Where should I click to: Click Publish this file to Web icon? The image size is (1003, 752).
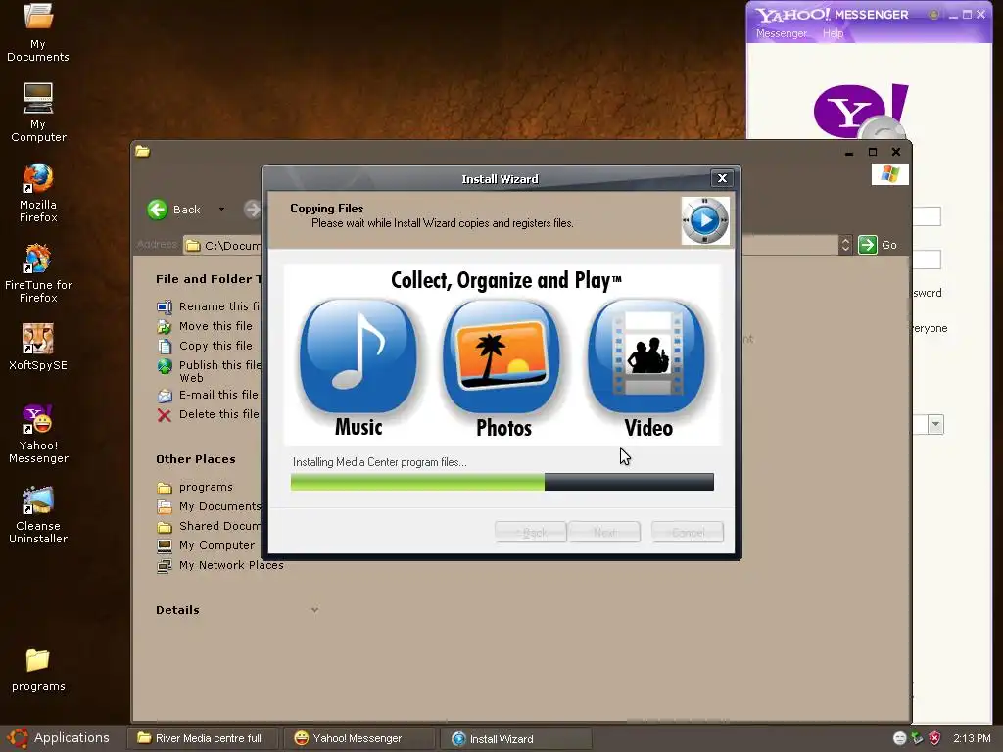(x=165, y=366)
